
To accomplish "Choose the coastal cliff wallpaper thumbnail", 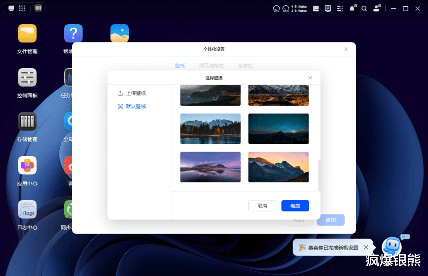I will (210, 95).
